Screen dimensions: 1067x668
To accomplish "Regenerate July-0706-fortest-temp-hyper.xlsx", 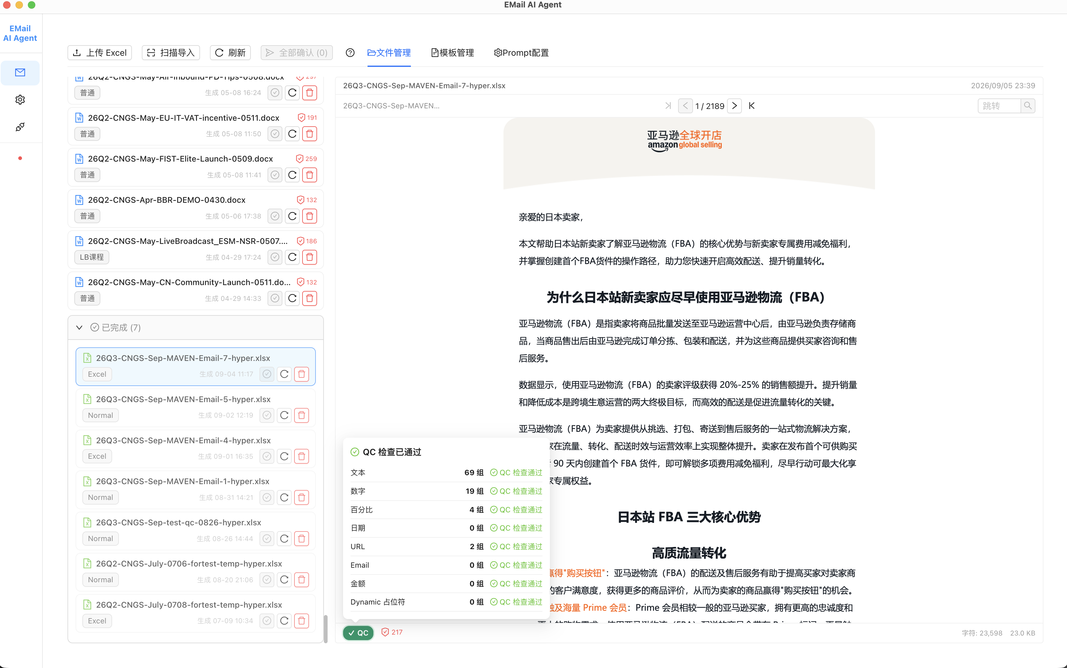I will tap(284, 580).
